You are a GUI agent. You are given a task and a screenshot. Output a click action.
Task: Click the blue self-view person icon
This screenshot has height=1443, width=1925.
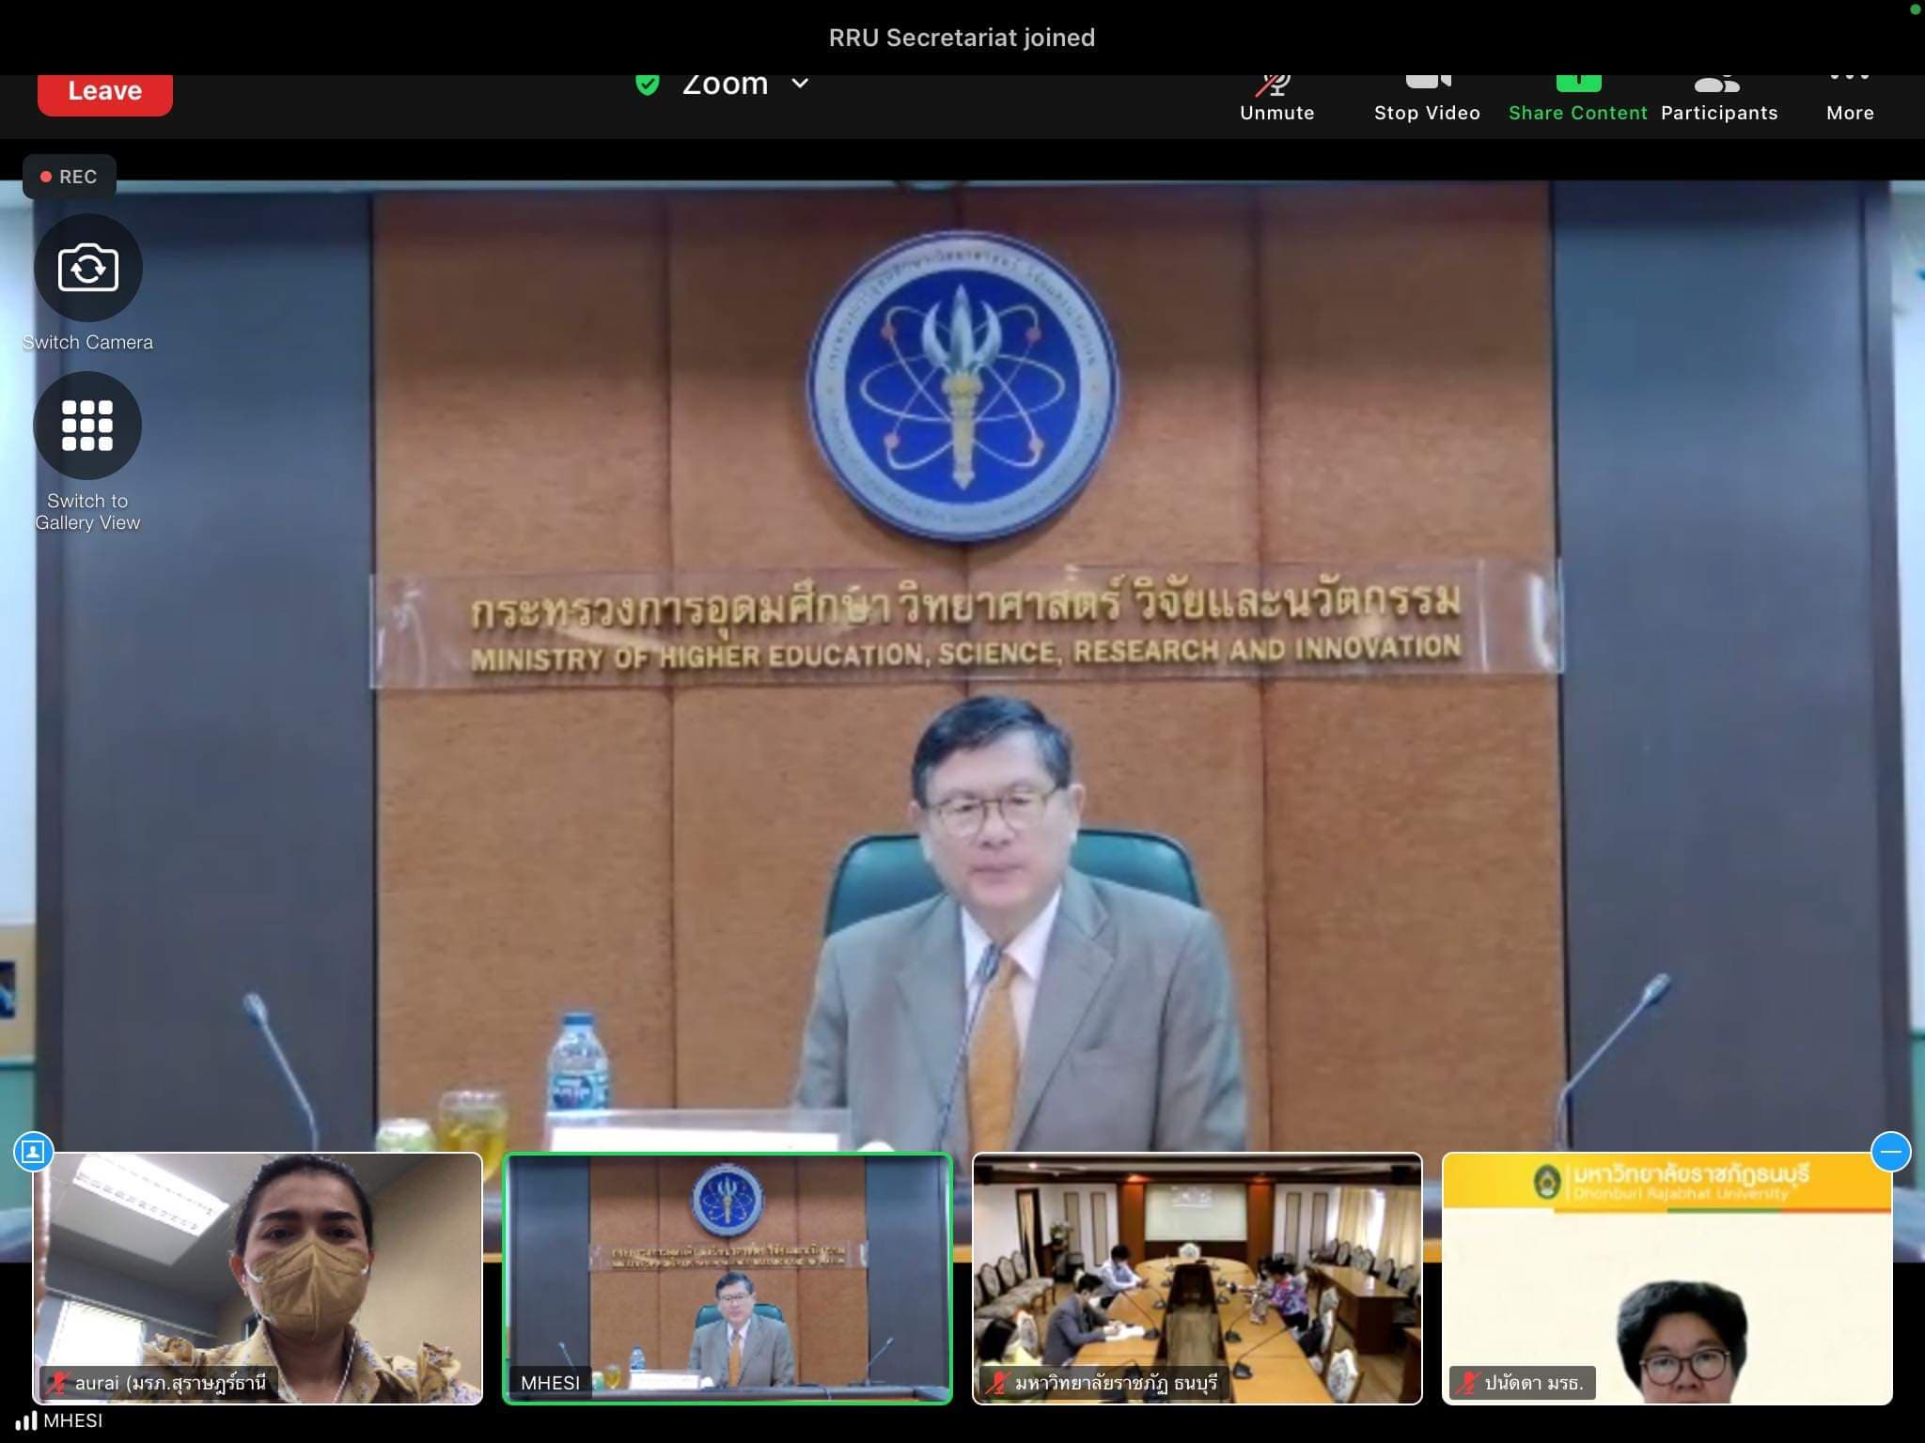tap(33, 1152)
